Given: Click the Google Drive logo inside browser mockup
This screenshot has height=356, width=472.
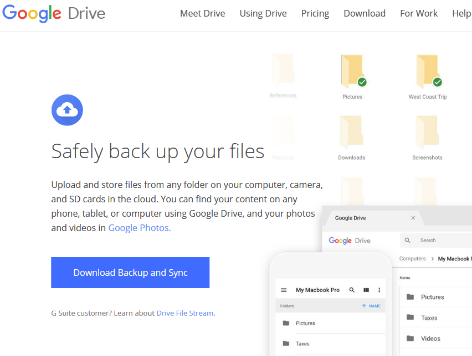Looking at the screenshot, I should [350, 240].
